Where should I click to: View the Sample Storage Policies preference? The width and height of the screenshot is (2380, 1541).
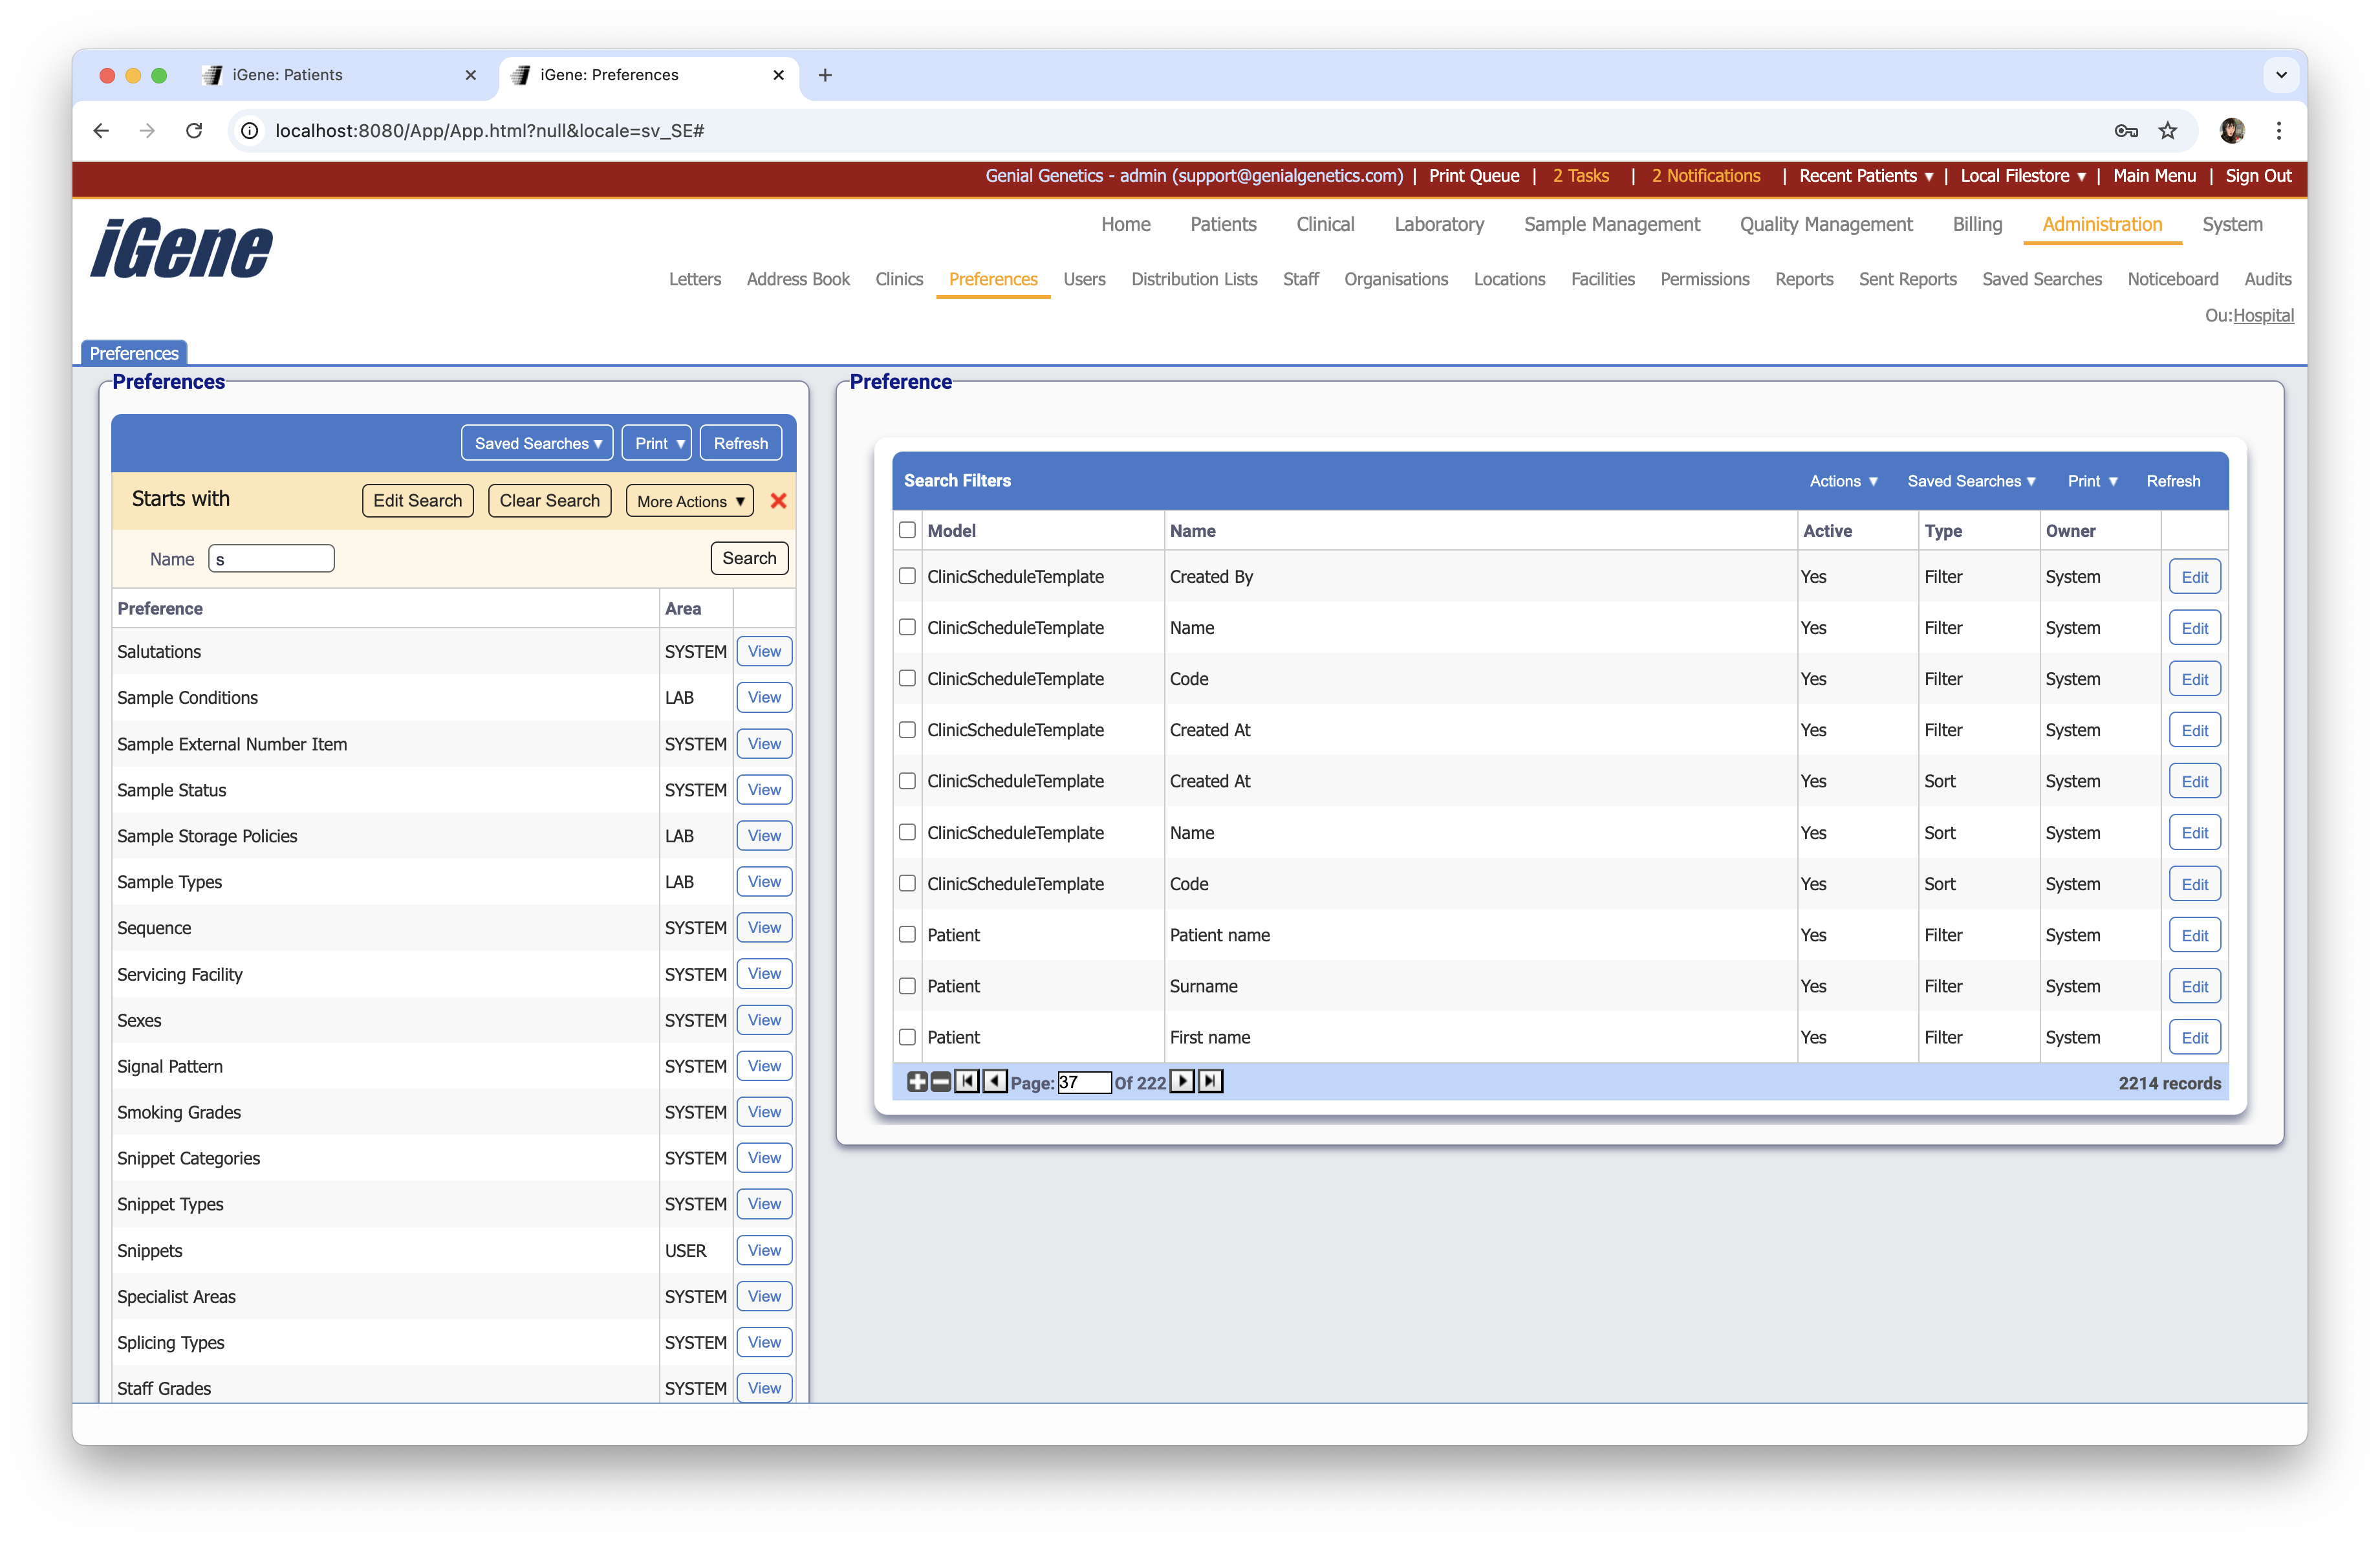[763, 835]
